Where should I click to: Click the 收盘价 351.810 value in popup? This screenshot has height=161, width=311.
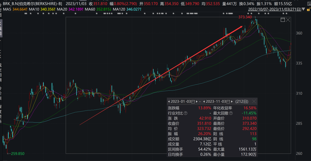click(204, 123)
